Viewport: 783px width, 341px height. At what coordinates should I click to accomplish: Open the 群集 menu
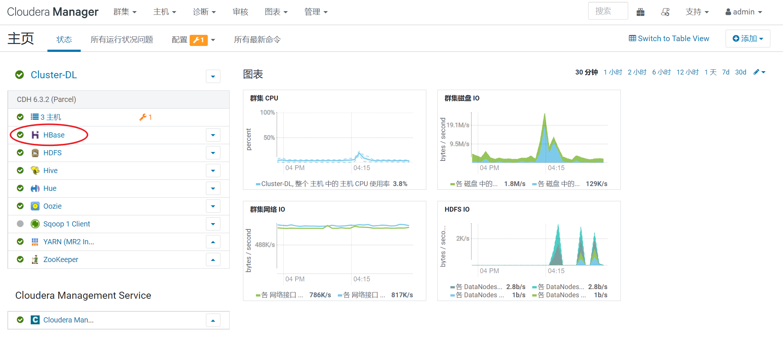[x=125, y=12]
